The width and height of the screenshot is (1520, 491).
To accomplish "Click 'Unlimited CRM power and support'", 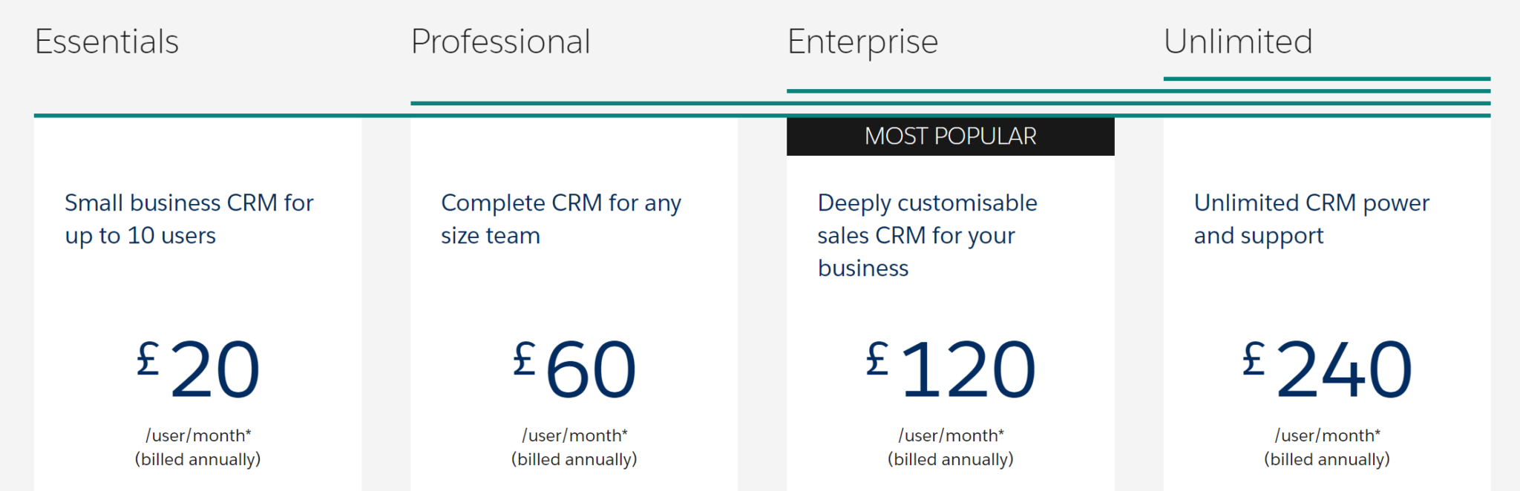I will pos(1312,219).
